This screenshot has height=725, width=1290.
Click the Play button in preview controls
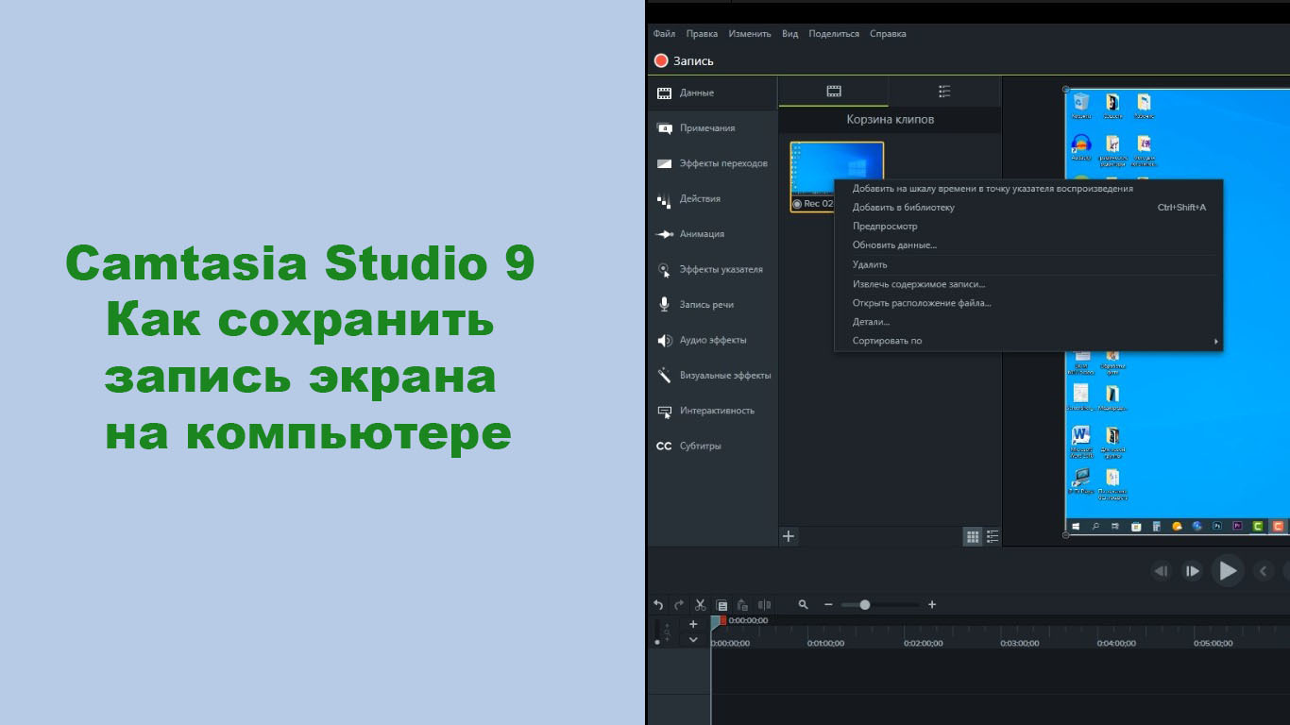coord(1228,570)
